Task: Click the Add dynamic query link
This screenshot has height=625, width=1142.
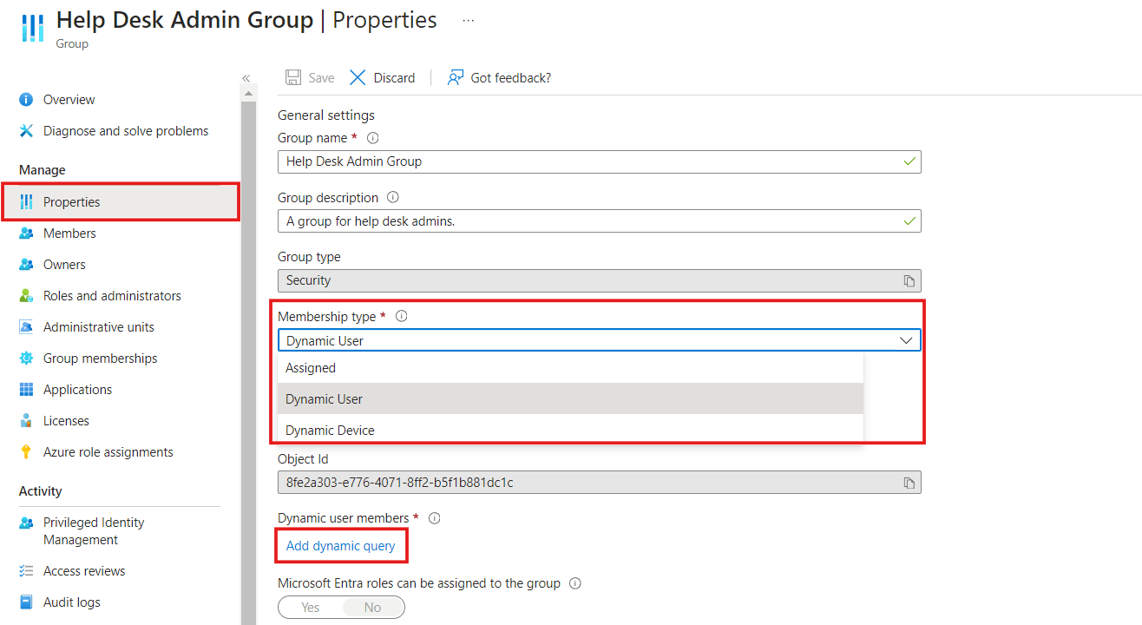Action: (340, 546)
